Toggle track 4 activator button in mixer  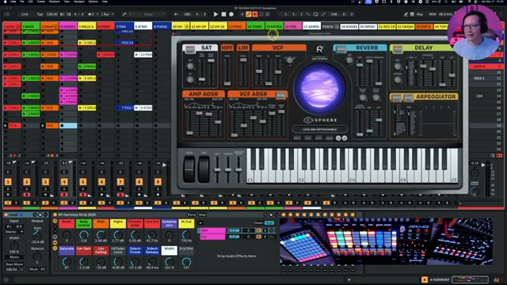click(64, 182)
